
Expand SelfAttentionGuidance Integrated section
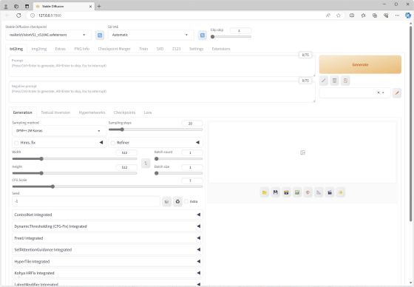point(107,250)
